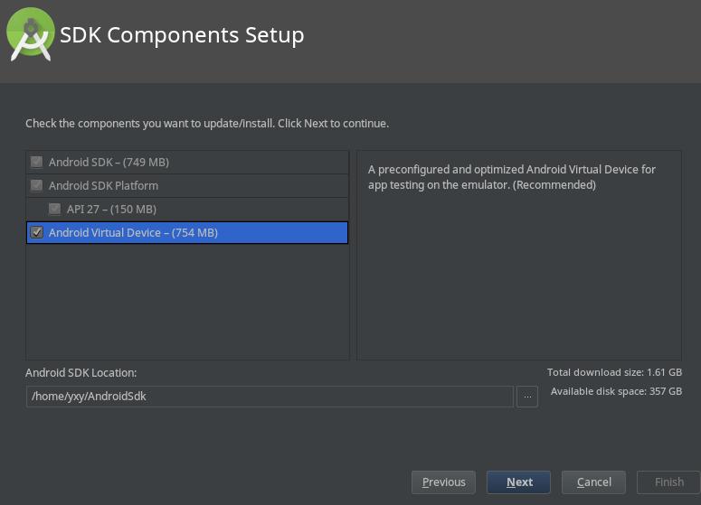This screenshot has height=505, width=701.
Task: Cancel the SDK setup wizard
Action: click(593, 482)
